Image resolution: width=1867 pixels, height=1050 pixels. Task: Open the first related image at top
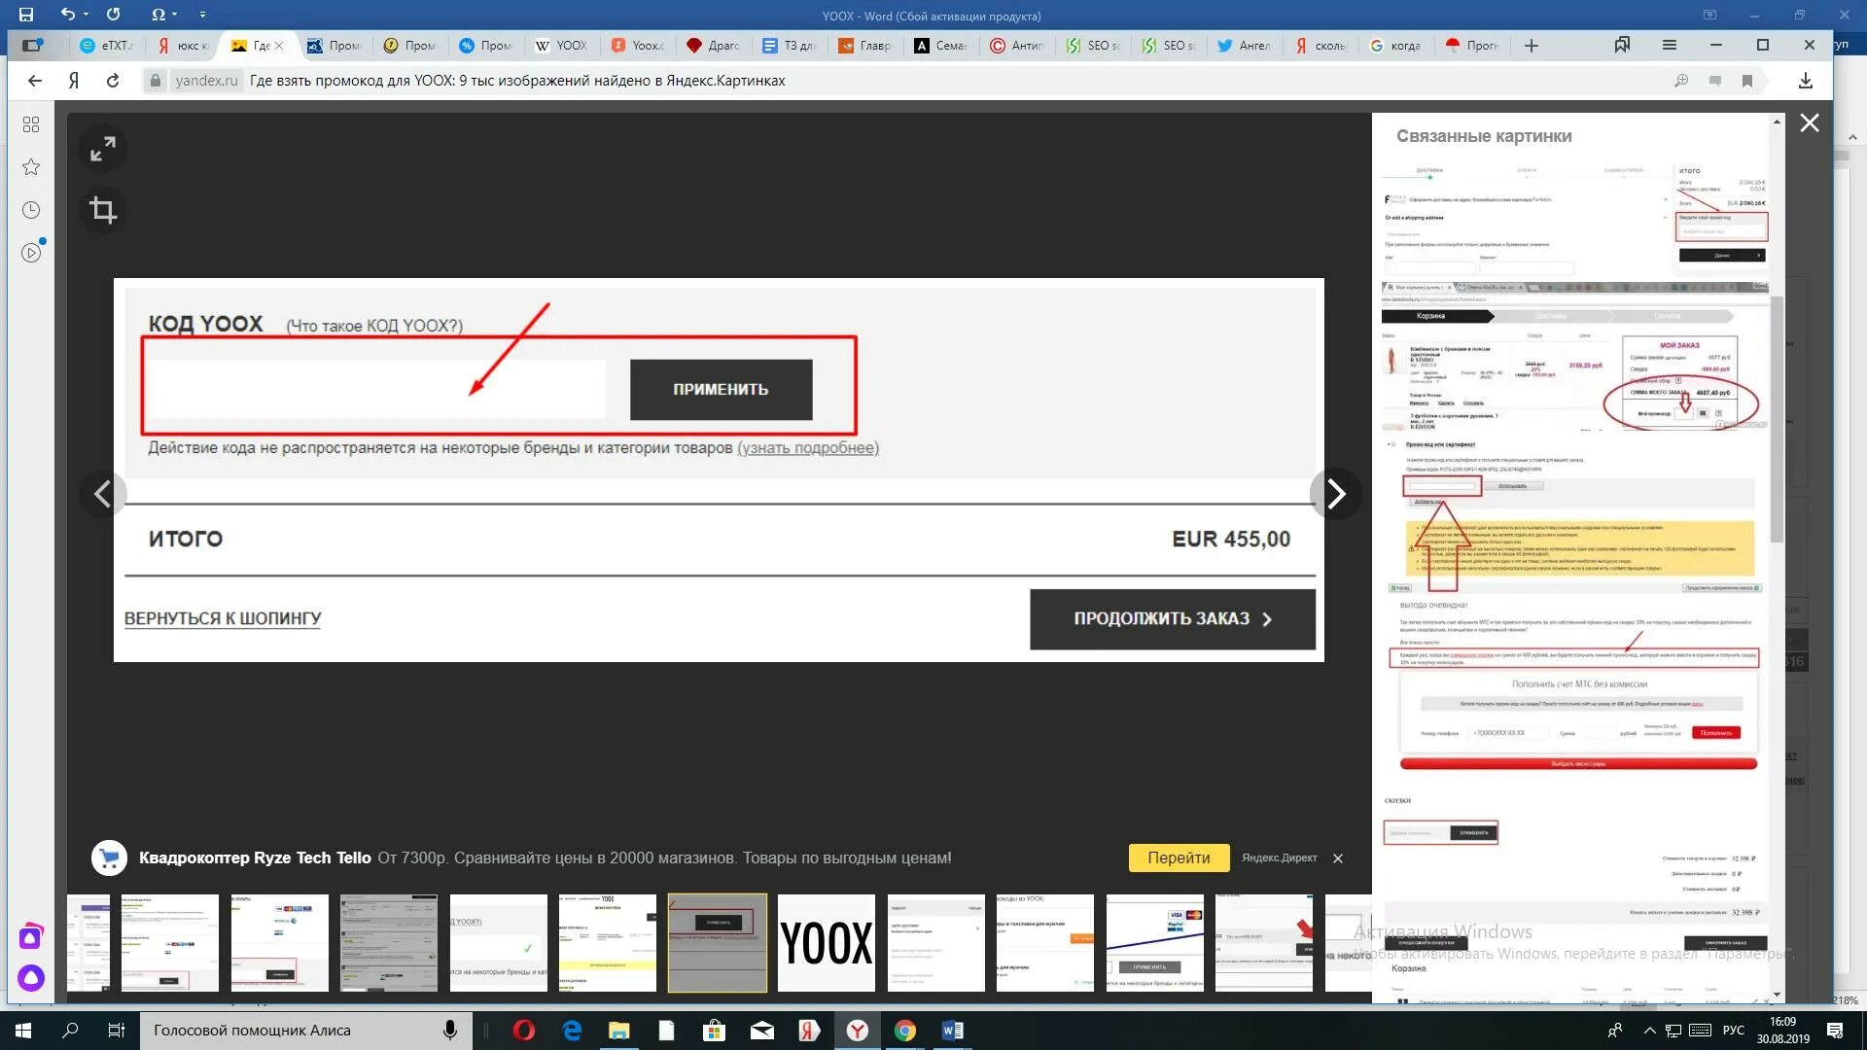click(x=1574, y=218)
